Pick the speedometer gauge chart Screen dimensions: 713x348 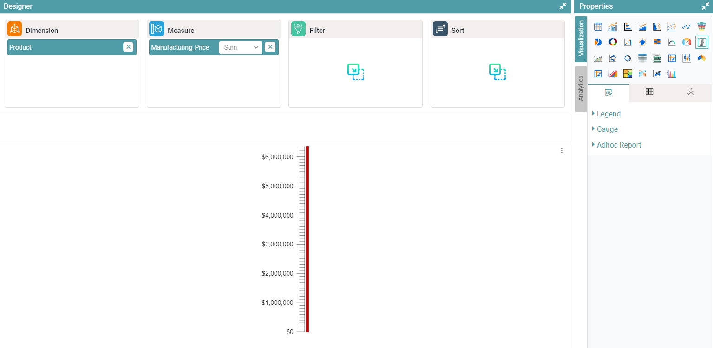687,42
